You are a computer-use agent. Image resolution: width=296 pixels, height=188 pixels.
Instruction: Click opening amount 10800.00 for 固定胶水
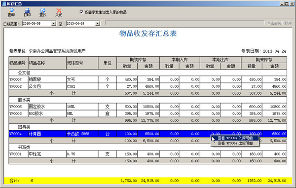point(148,107)
